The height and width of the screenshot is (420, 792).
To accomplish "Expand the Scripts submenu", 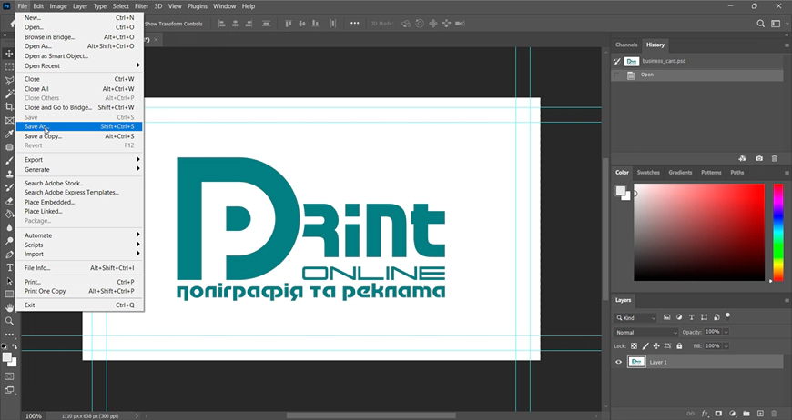I will coord(79,245).
